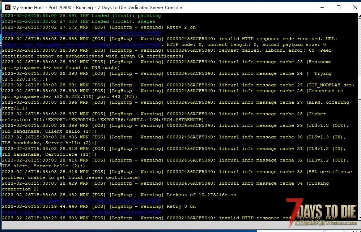Viewport: 361px width, 232px height.
Task: Click the console scrollbar up arrow
Action: coord(360,16)
